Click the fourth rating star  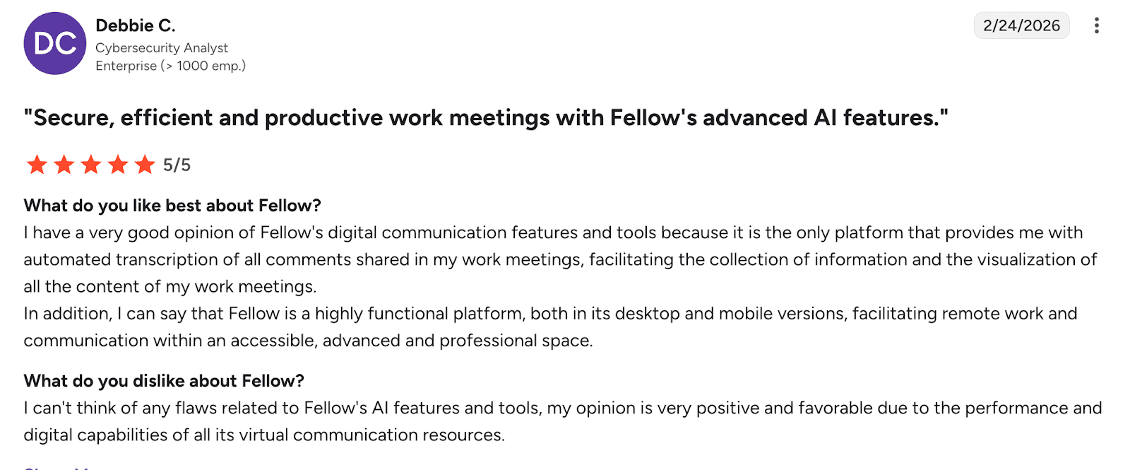click(x=118, y=165)
